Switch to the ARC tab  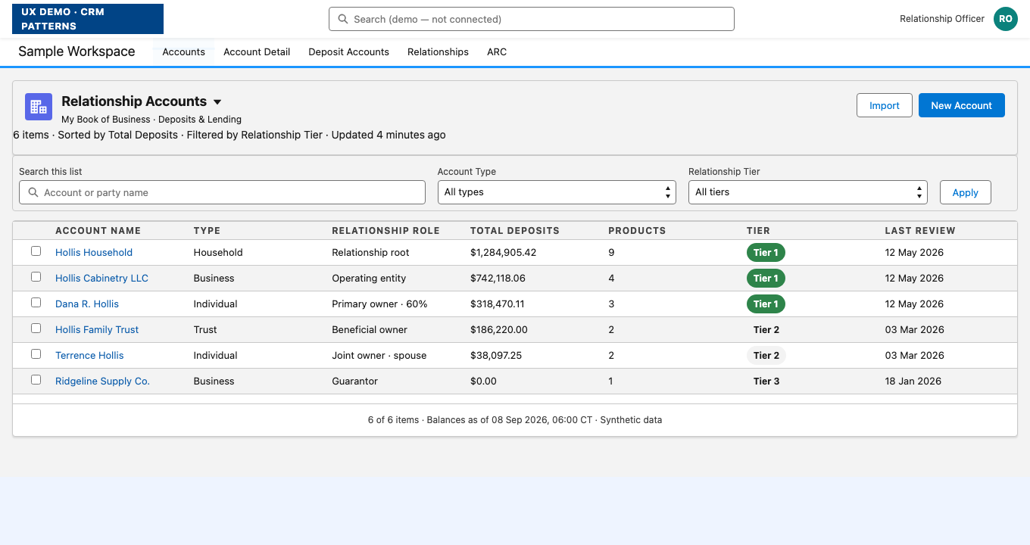[497, 52]
